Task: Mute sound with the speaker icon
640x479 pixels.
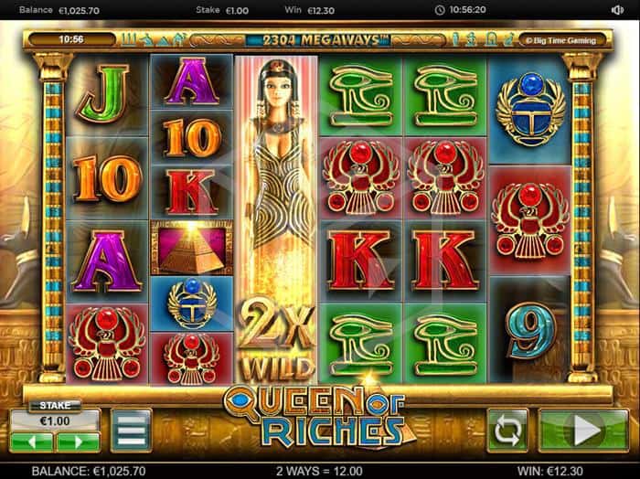Action: [x=617, y=10]
